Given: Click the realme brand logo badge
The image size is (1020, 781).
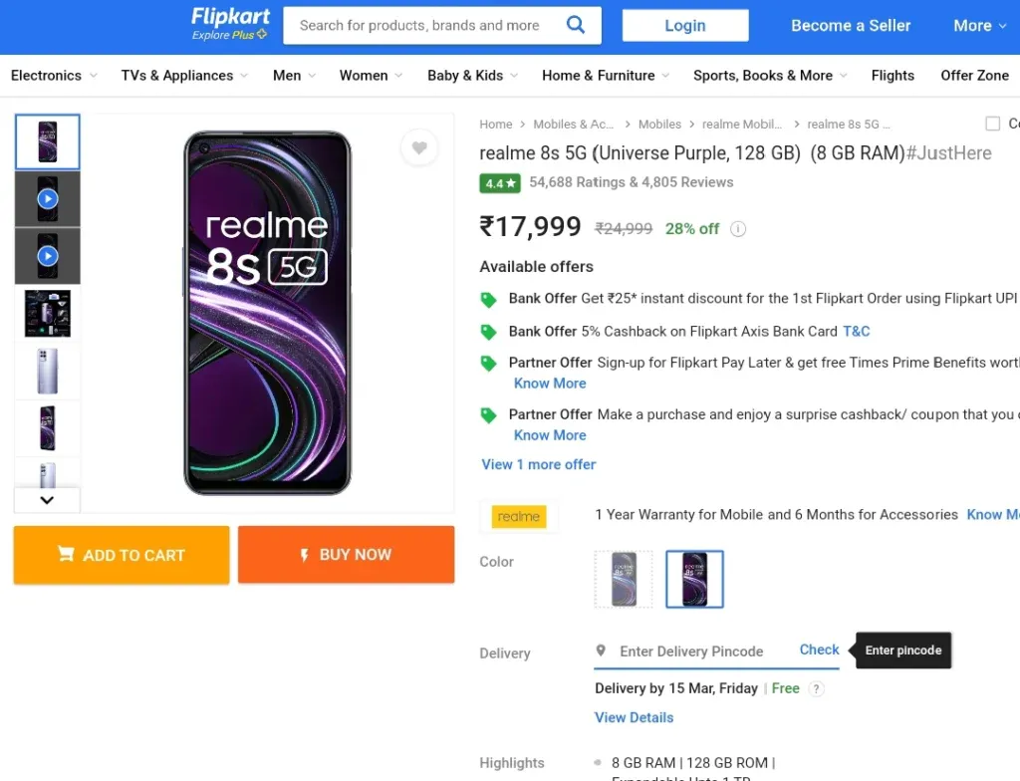Looking at the screenshot, I should (518, 516).
